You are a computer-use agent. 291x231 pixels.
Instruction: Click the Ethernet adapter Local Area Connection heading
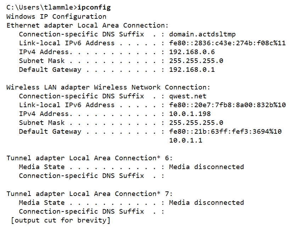(88, 25)
